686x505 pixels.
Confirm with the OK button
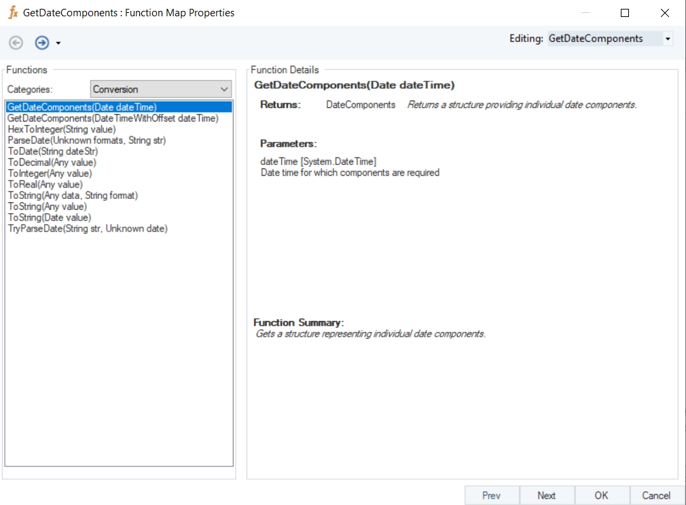pos(601,495)
